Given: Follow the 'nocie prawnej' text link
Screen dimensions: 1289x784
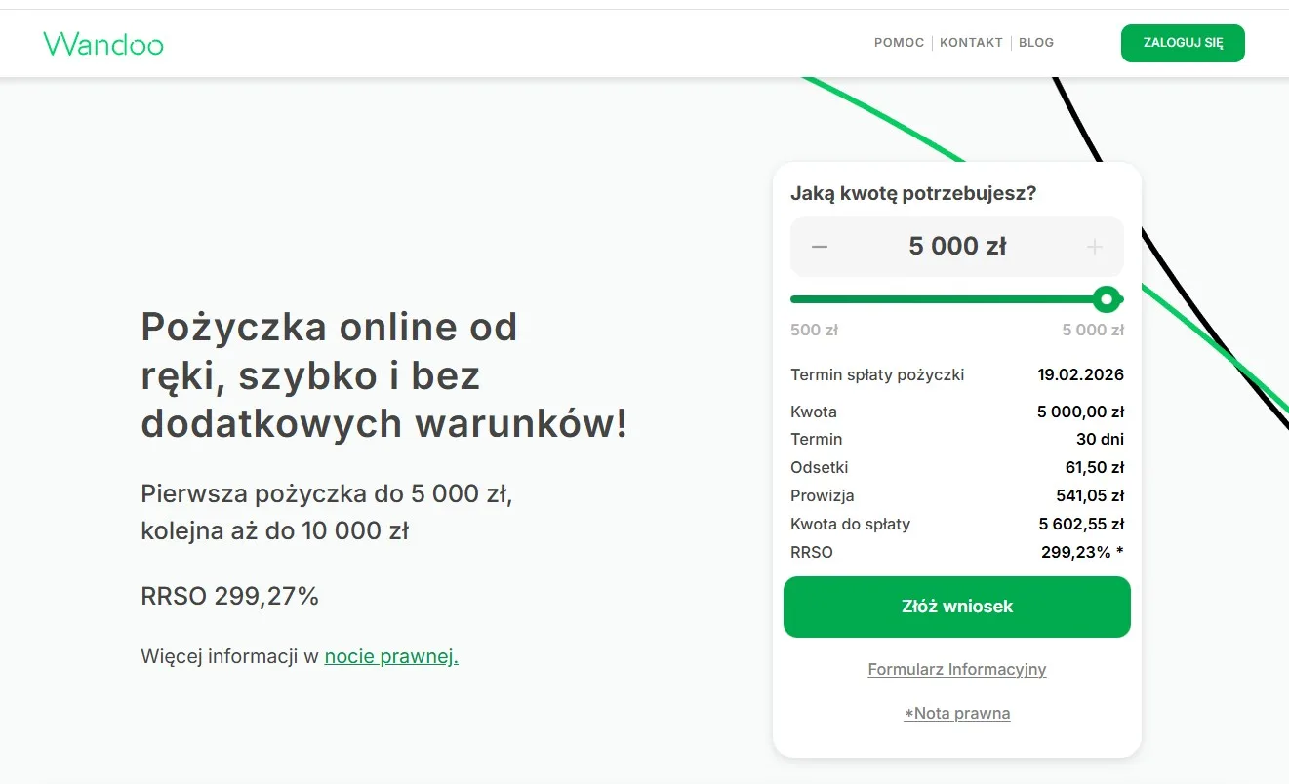Looking at the screenshot, I should pos(391,656).
